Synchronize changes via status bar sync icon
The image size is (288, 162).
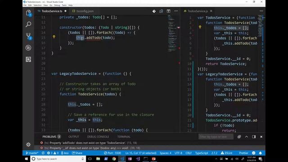[43, 153]
